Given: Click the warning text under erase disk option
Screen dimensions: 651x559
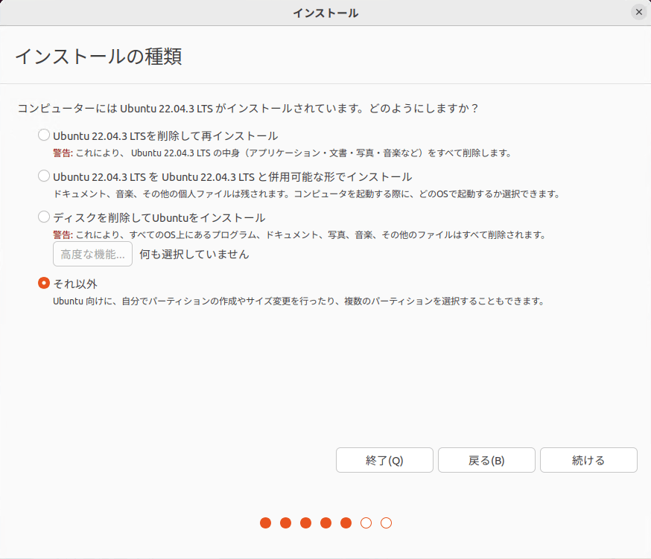Looking at the screenshot, I should pos(299,235).
